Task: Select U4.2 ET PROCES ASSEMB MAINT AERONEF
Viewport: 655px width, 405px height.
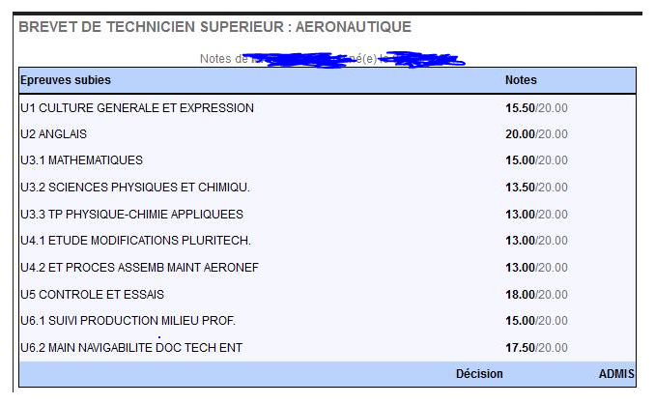Action: [139, 267]
